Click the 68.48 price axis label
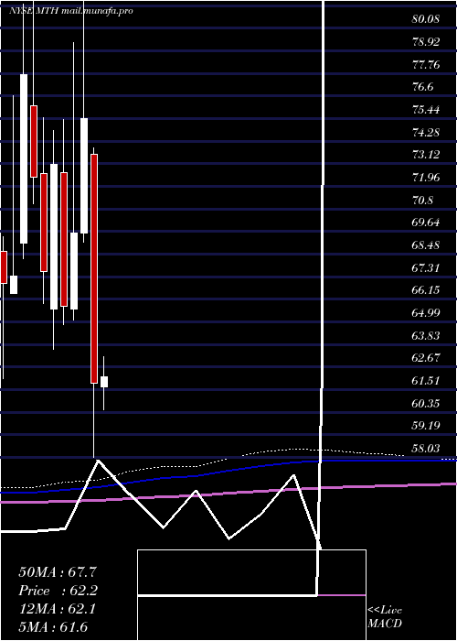Image resolution: width=457 pixels, height=641 pixels. pos(426,245)
